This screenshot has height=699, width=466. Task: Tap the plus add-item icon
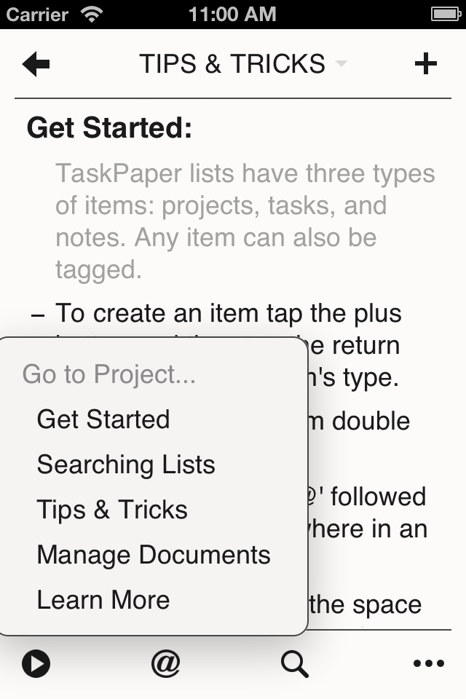pos(426,64)
